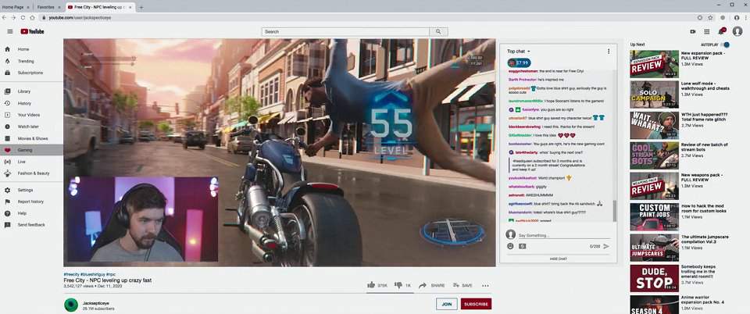The image size is (750, 314).
Task: Click the Settings gear icon
Action: point(7,190)
